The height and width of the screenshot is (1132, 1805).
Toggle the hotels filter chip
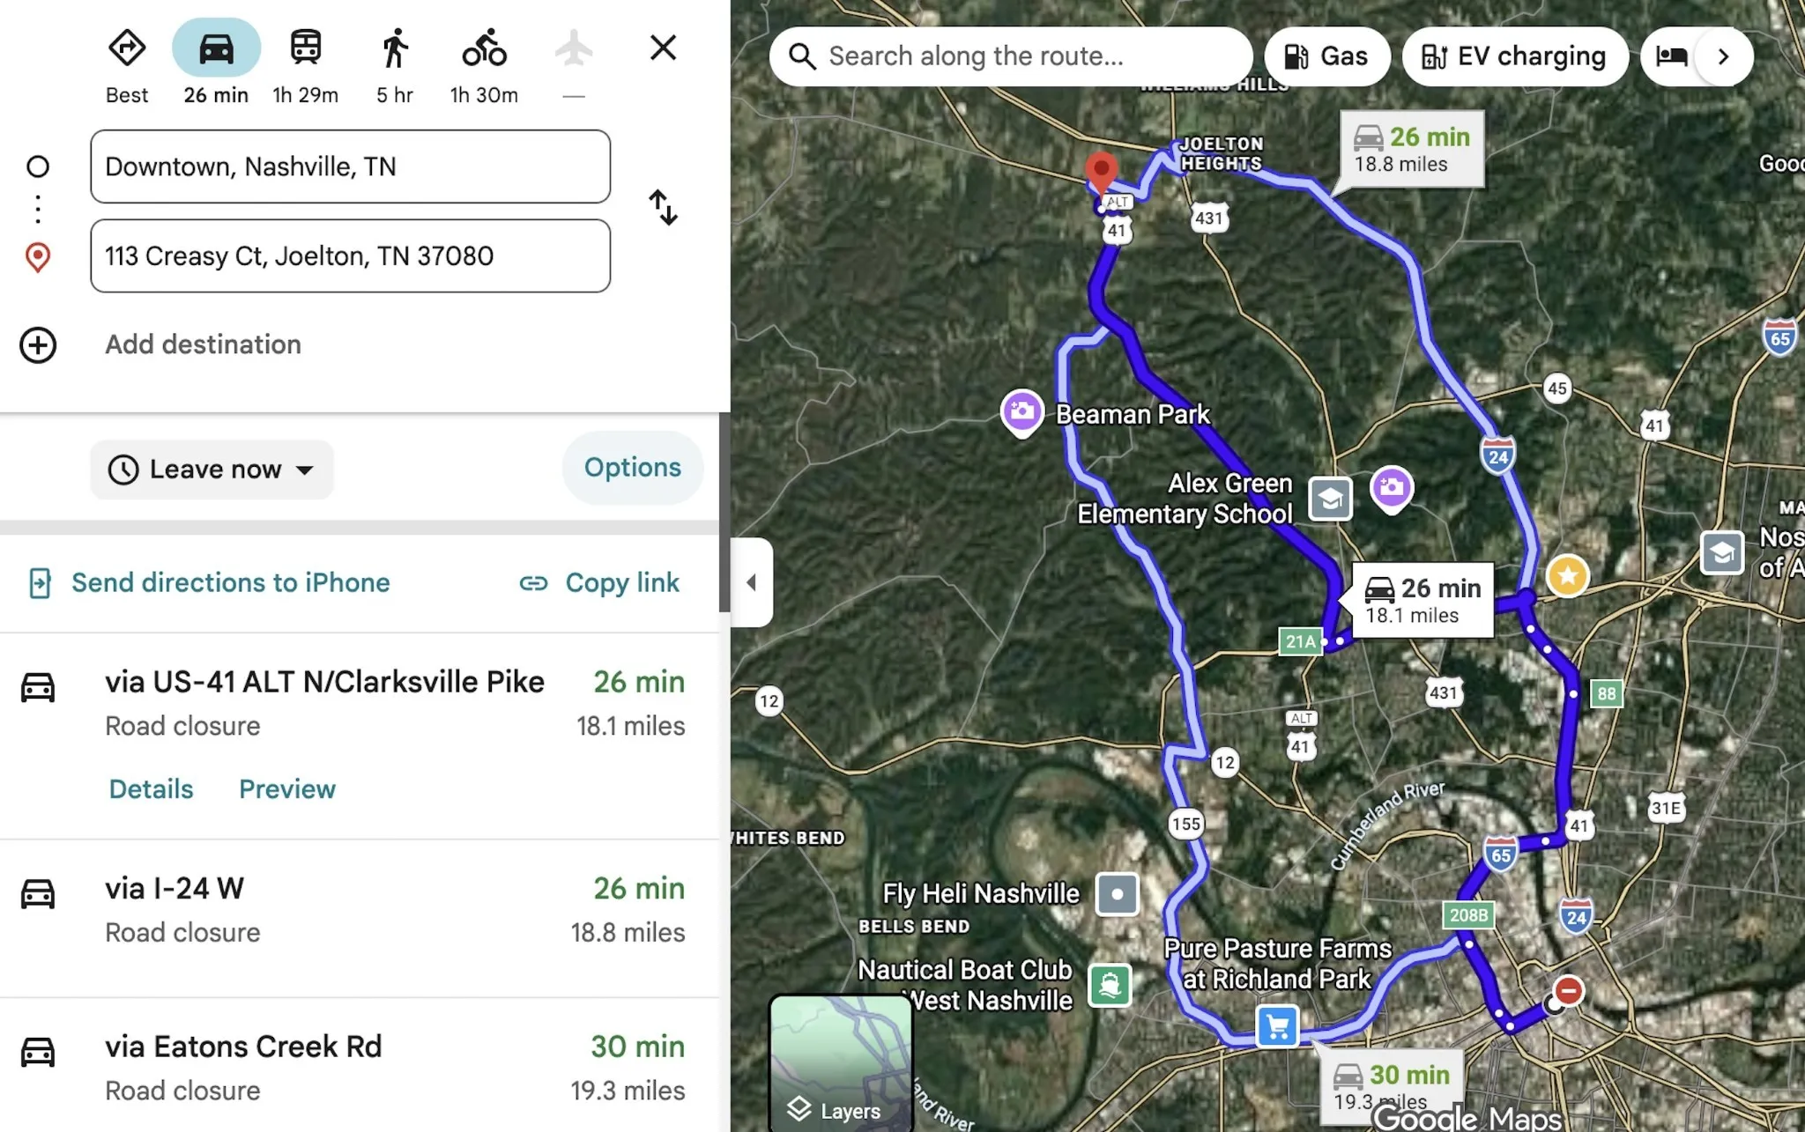[1669, 56]
